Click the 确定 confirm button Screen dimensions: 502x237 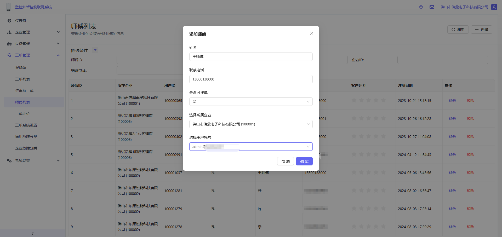click(x=304, y=161)
